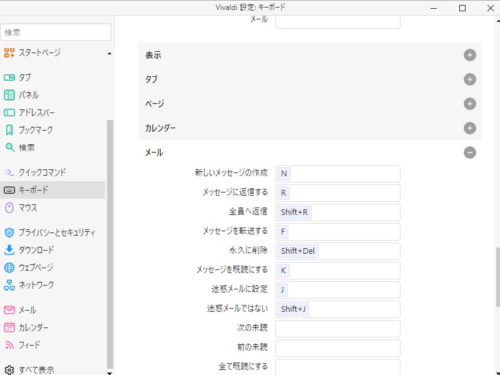Click empty 前の未読 shortcut field
The height and width of the screenshot is (375, 500).
coord(338,348)
